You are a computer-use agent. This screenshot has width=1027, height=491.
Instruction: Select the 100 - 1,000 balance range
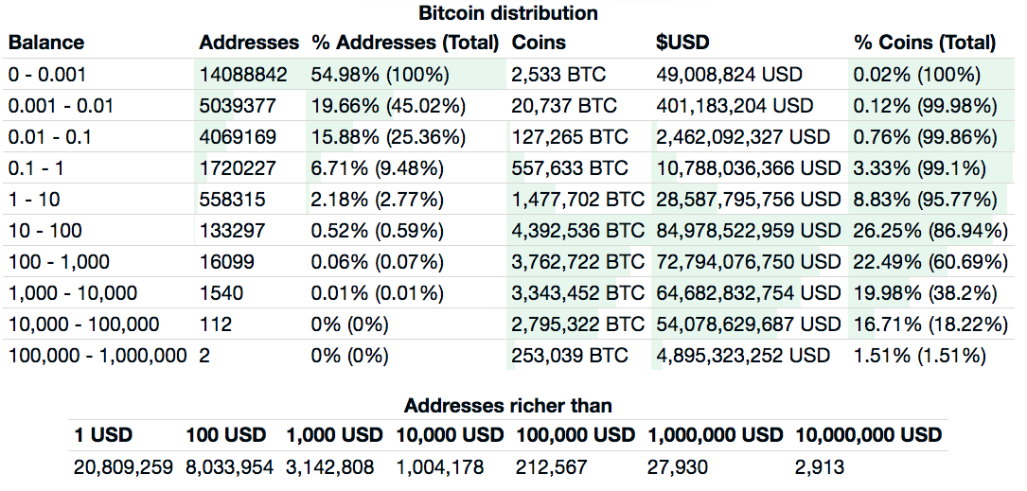click(59, 261)
